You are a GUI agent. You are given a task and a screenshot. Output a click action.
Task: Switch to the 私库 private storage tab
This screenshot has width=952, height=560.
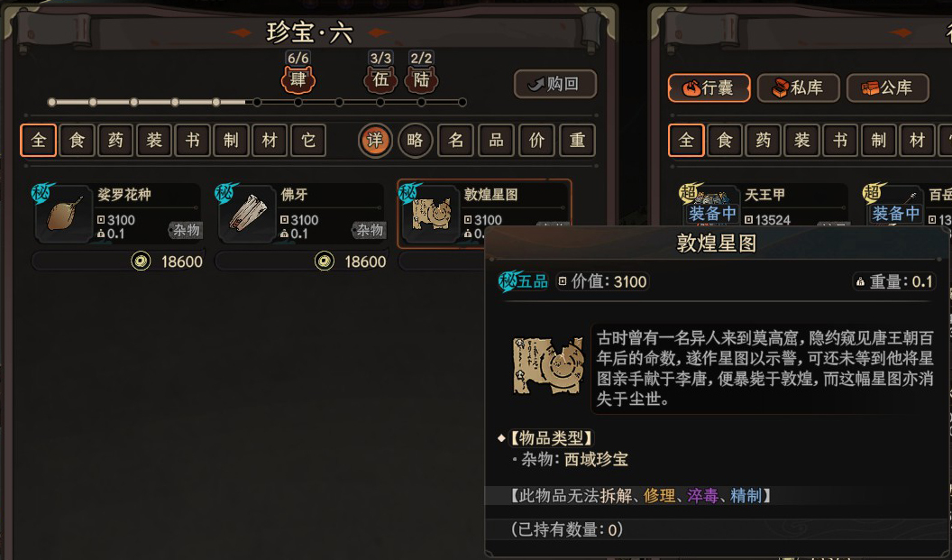pos(799,88)
